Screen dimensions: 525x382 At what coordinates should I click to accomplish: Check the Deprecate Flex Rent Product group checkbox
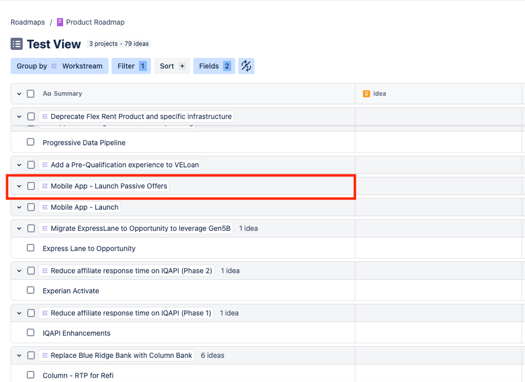click(x=31, y=116)
